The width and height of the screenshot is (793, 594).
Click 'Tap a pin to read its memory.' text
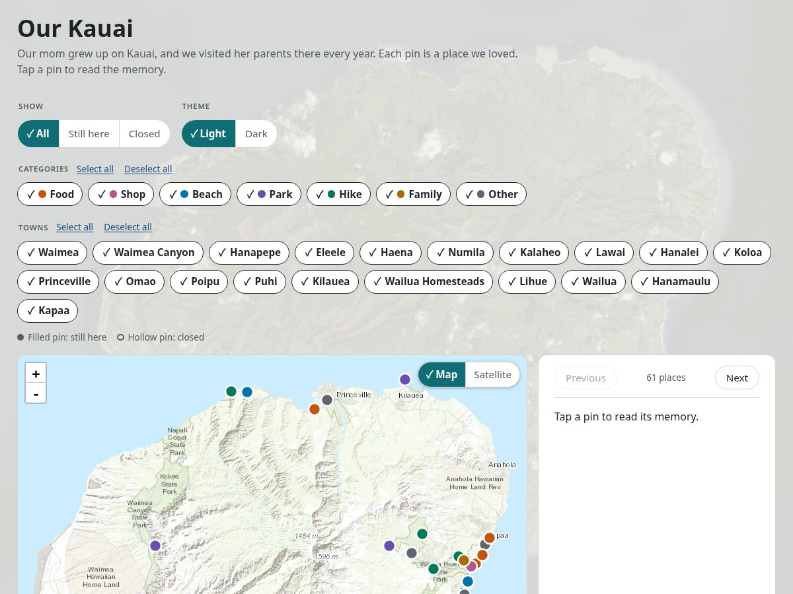(x=626, y=416)
